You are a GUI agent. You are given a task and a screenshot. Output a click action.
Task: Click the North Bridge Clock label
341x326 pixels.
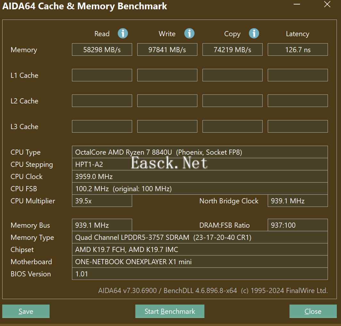point(229,201)
